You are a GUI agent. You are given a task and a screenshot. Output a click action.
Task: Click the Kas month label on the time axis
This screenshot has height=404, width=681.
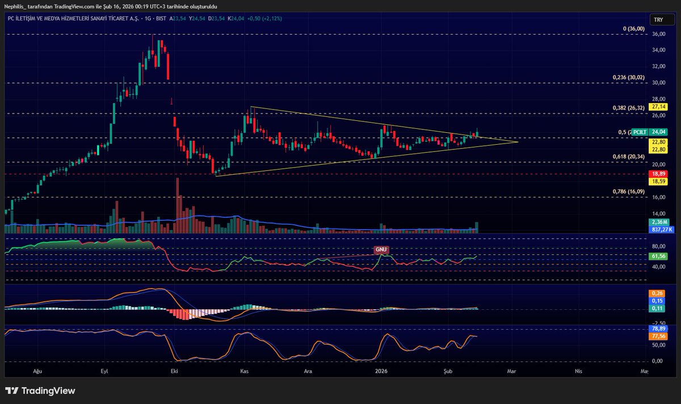[245, 371]
